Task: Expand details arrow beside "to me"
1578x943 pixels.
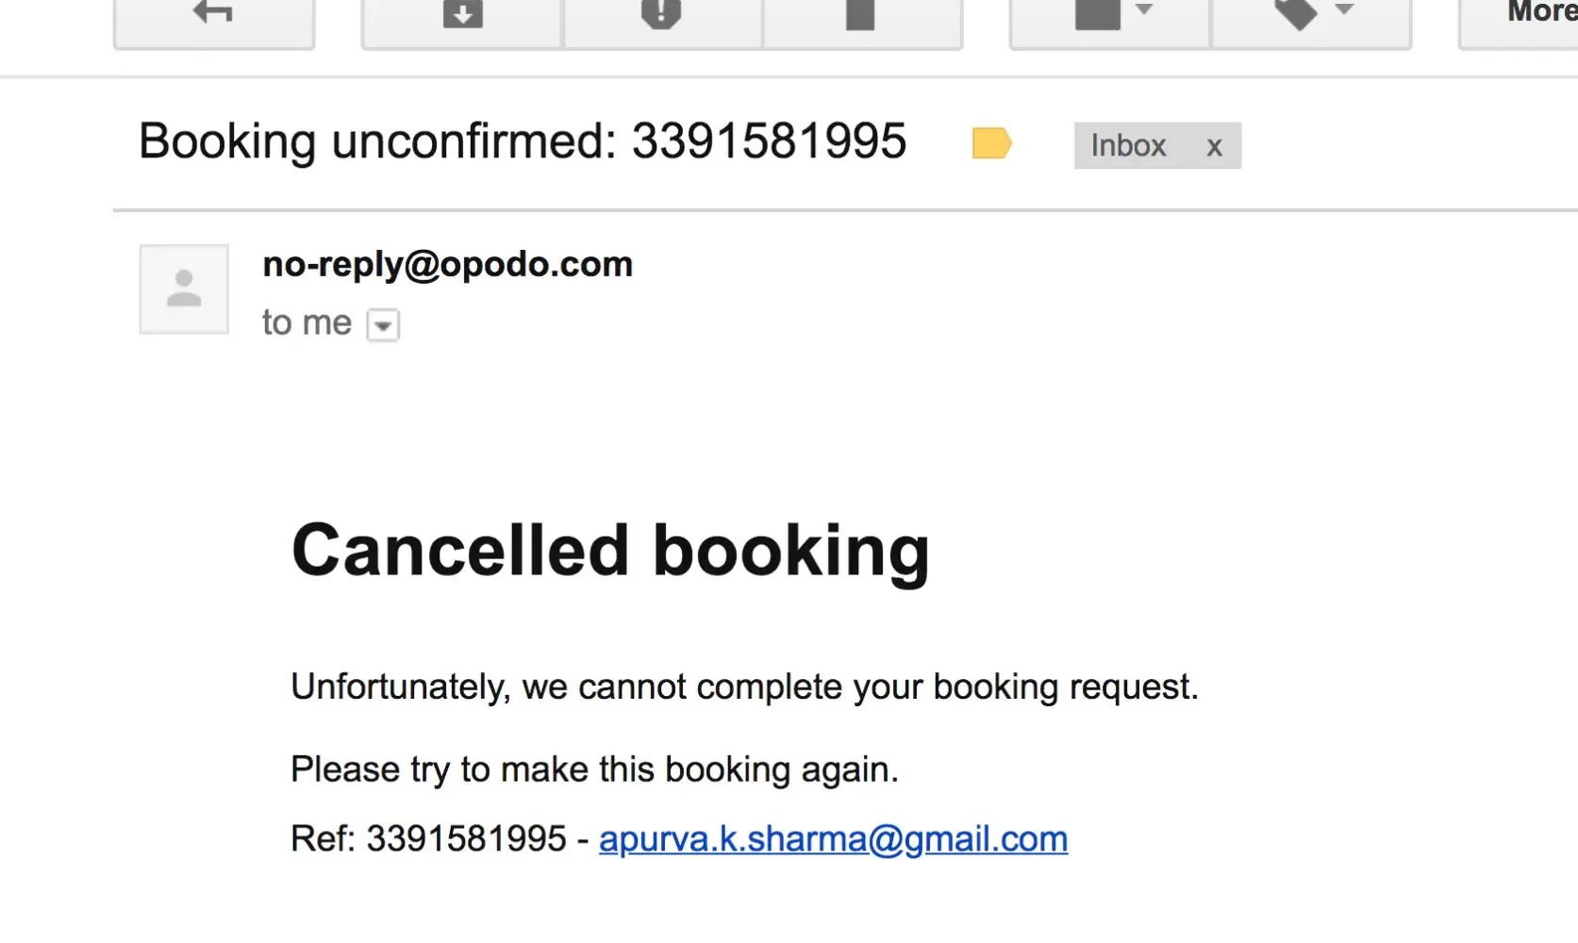Action: [383, 325]
